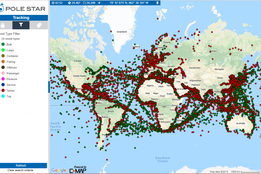Toggle the Container vessel type filter
The height and width of the screenshot is (174, 261).
point(3,56)
